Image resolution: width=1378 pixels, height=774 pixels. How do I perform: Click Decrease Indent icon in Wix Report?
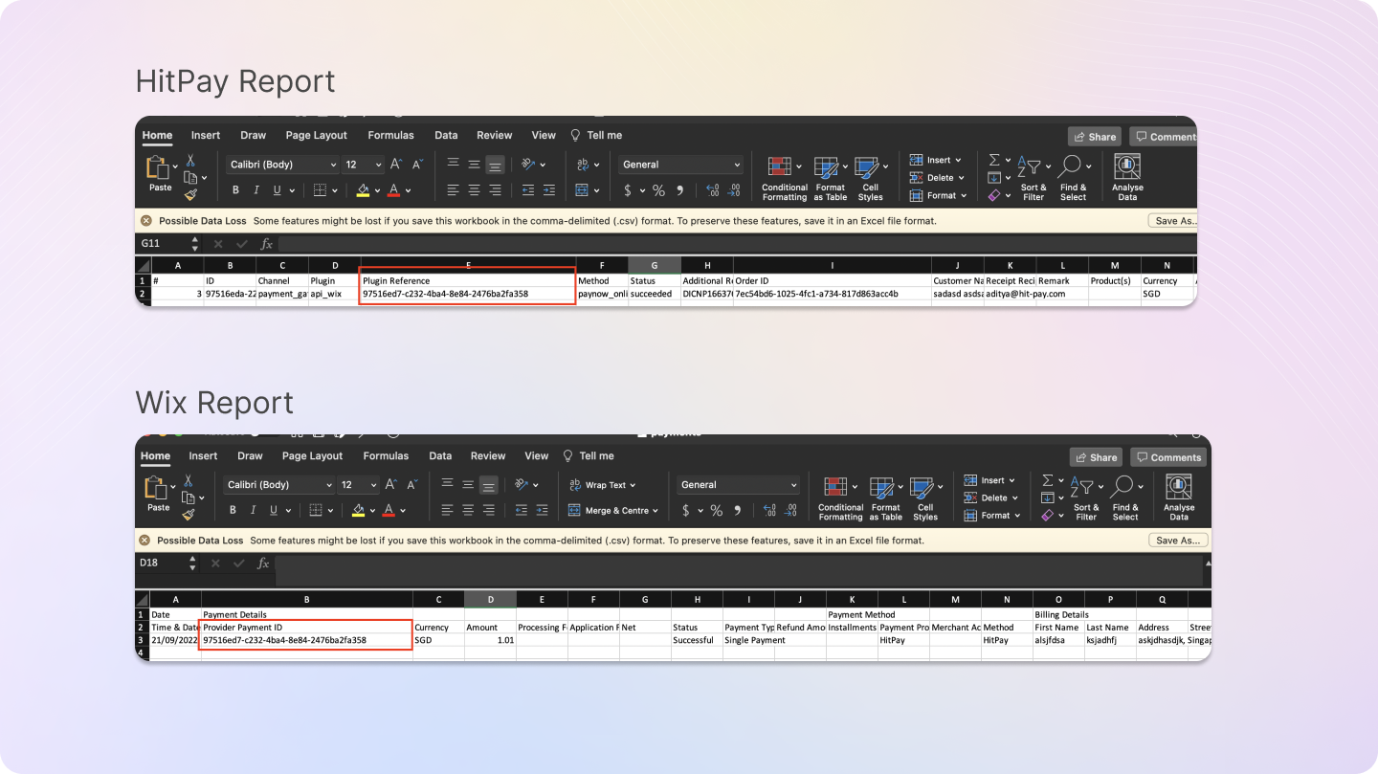coord(522,511)
